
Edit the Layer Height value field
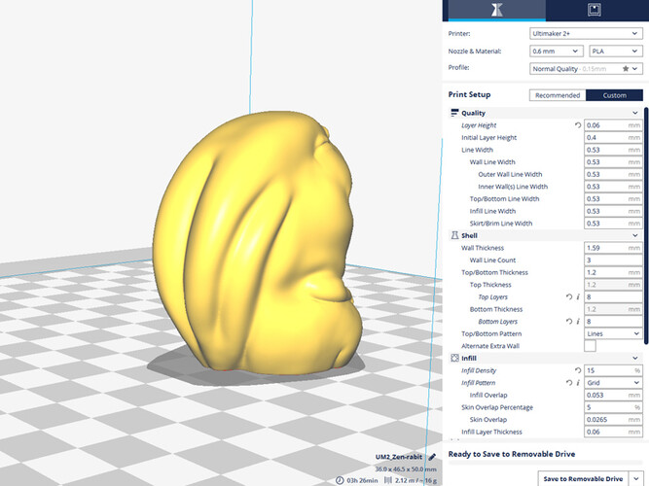[613, 125]
